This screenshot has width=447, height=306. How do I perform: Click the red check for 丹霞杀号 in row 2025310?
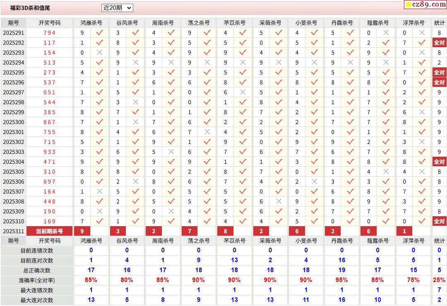click(350, 221)
